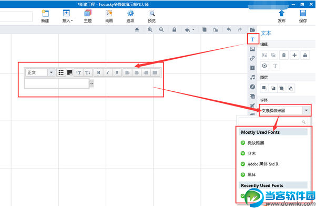The image size is (316, 211).
Task: Open the paint bucket background dropdown
Action: [190, 30]
